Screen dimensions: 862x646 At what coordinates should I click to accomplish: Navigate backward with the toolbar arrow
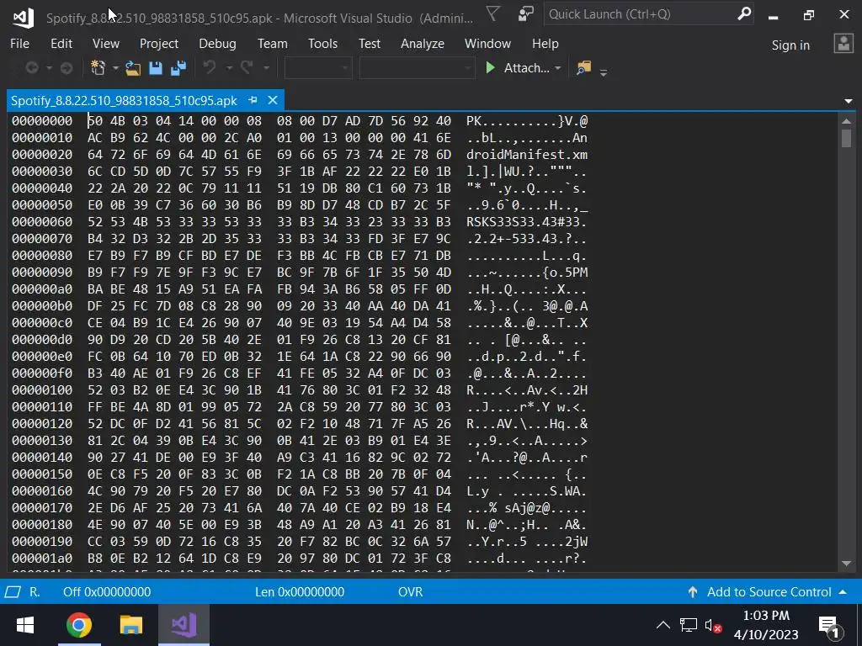[x=32, y=68]
